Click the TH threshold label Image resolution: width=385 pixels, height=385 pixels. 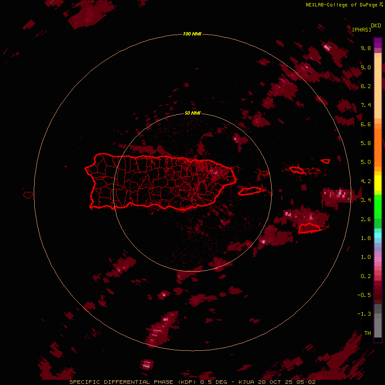click(367, 333)
